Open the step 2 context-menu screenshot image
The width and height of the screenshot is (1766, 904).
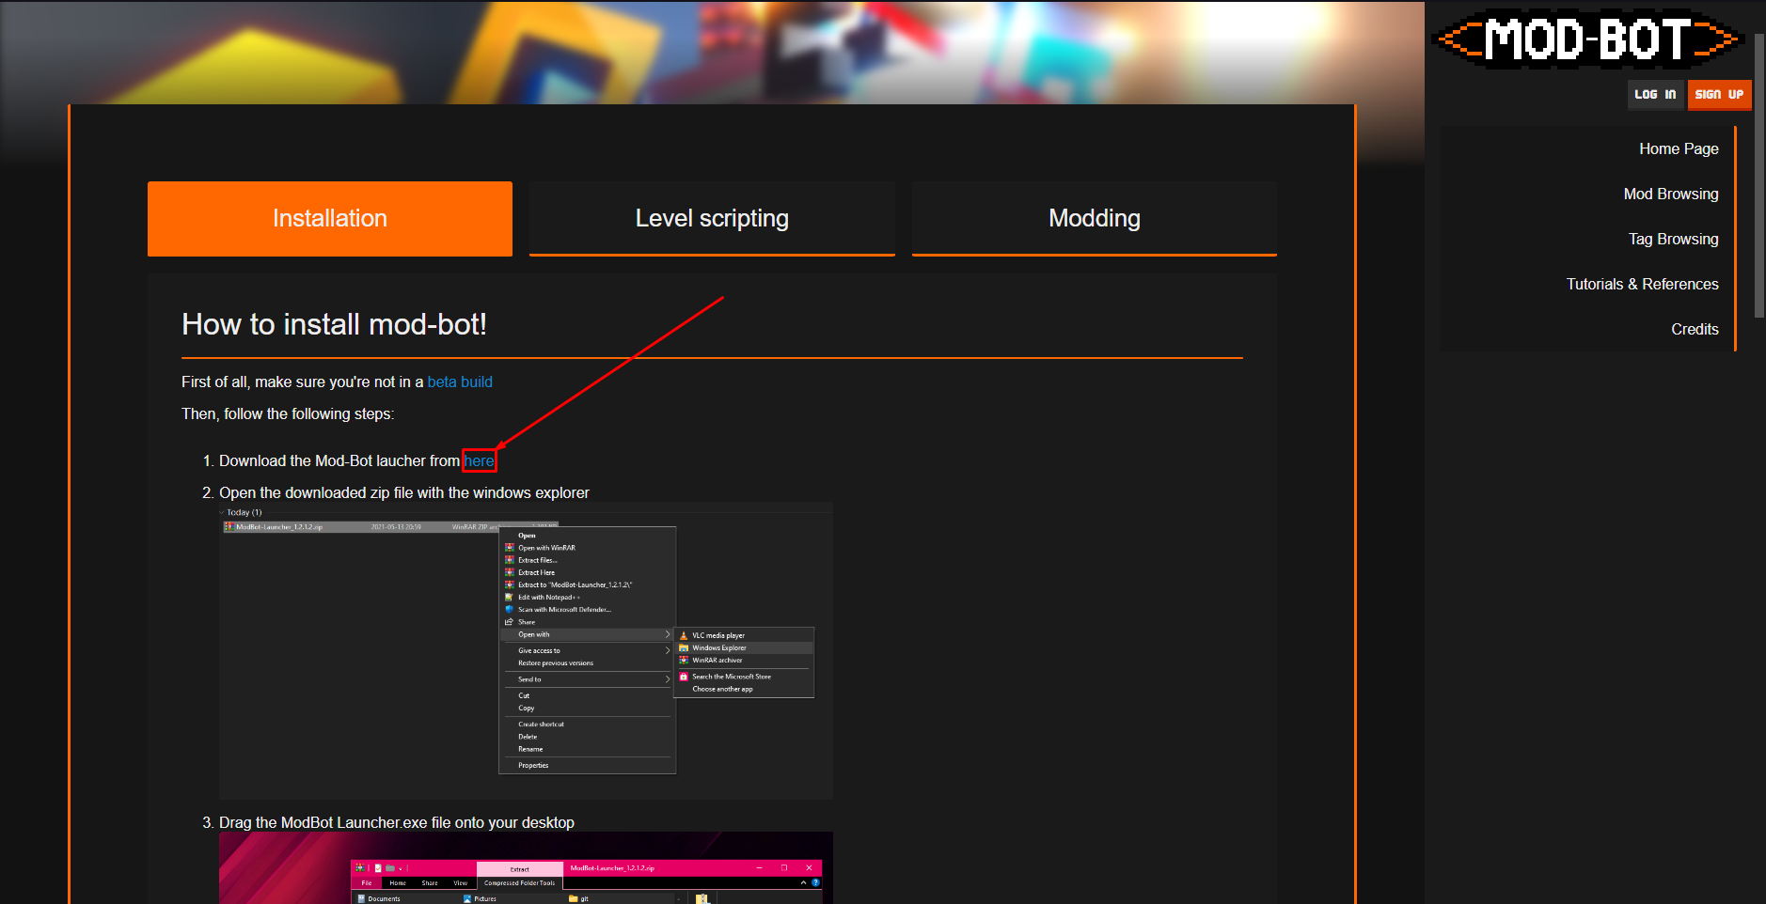point(526,650)
